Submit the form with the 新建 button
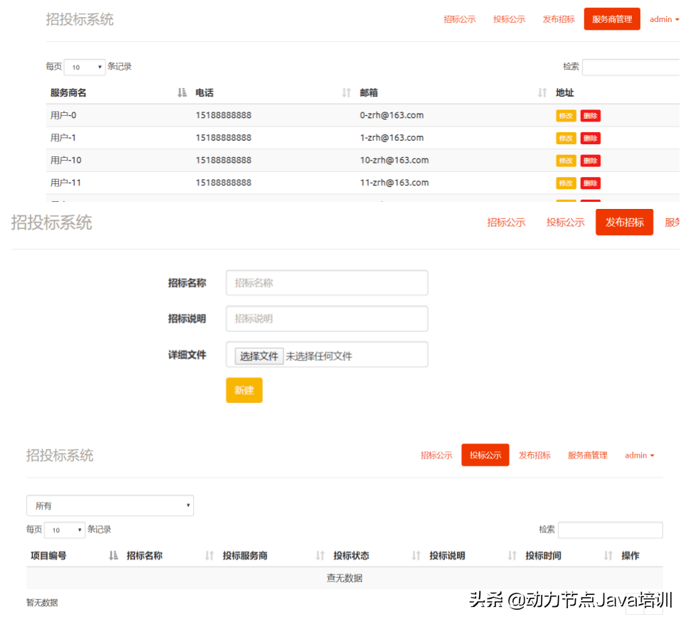Image resolution: width=688 pixels, height=624 pixels. (x=244, y=390)
